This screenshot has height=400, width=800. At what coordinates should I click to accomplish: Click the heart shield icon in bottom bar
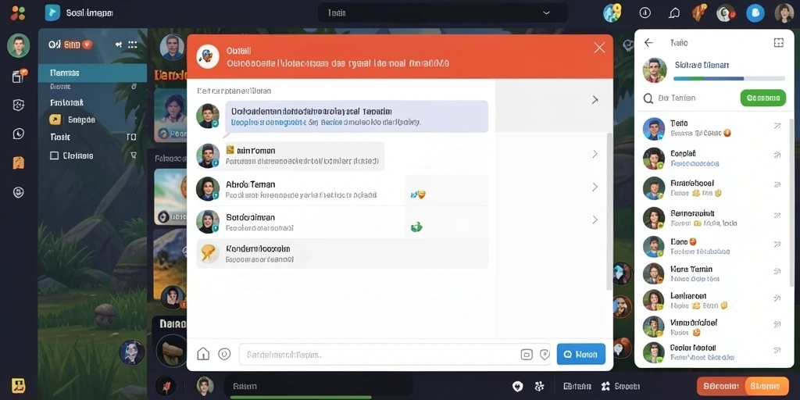517,386
